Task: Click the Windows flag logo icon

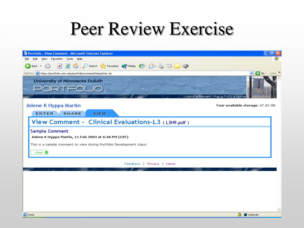Action: coord(276,59)
